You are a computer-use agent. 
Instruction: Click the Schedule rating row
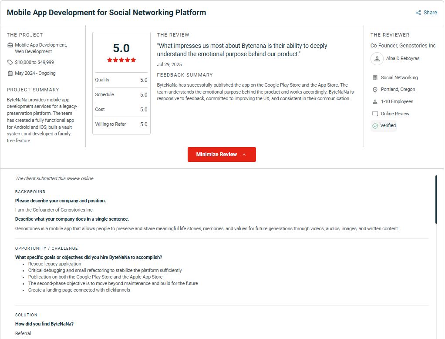(x=121, y=94)
